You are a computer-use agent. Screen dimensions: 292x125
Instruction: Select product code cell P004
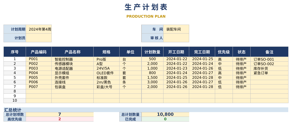[38, 73]
